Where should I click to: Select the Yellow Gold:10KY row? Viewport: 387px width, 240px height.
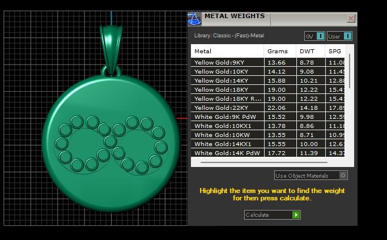268,71
